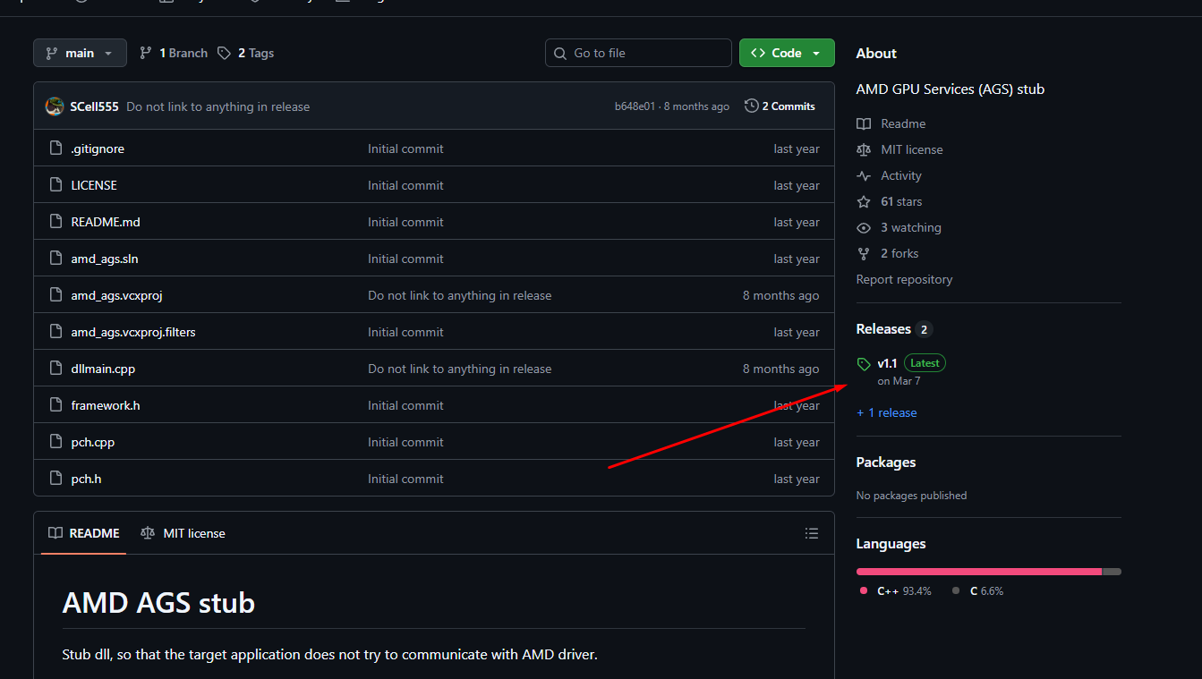The width and height of the screenshot is (1202, 679).
Task: Click the file icon beside framework.h
Action: (x=55, y=405)
